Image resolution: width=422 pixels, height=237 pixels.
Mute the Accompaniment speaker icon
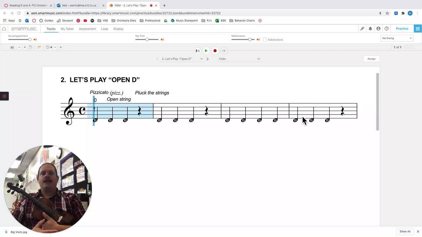pos(35,39)
